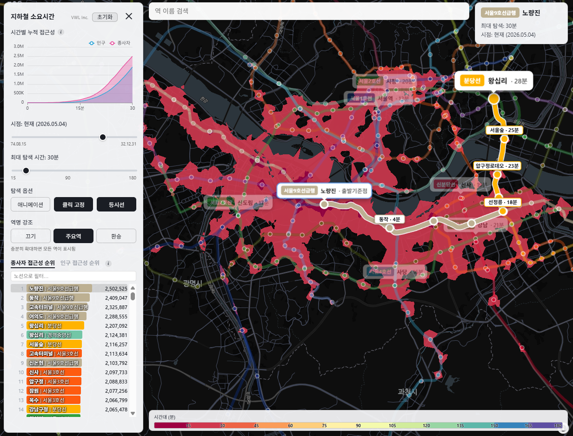Toggle the 클릭 고정 option
Image resolution: width=573 pixels, height=436 pixels.
pos(73,204)
